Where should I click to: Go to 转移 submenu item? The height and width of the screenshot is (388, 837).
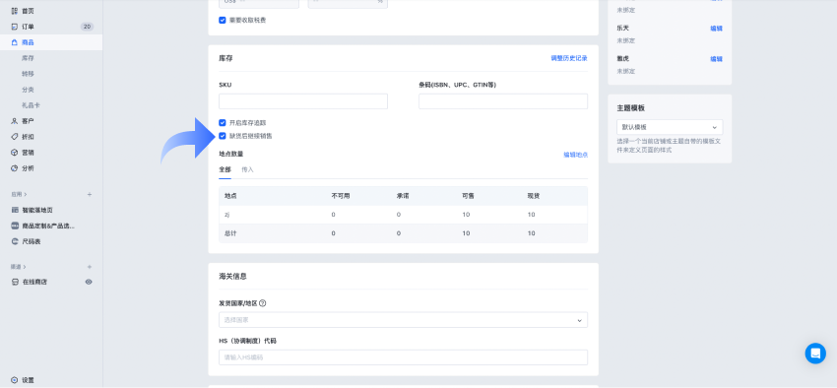pos(28,74)
